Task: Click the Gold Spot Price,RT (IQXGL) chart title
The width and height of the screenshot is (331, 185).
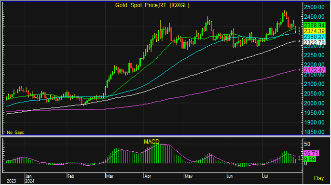Action: click(x=152, y=5)
